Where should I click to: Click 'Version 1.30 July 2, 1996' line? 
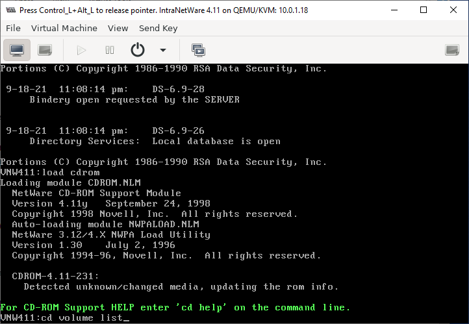[94, 245]
